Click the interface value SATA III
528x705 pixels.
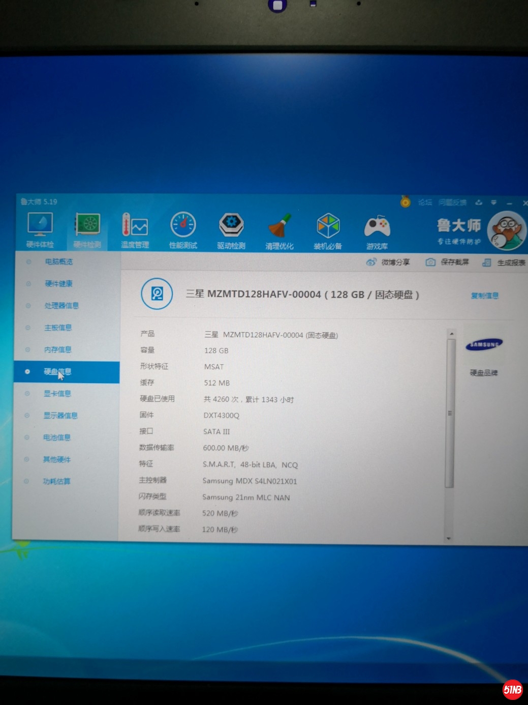point(216,431)
